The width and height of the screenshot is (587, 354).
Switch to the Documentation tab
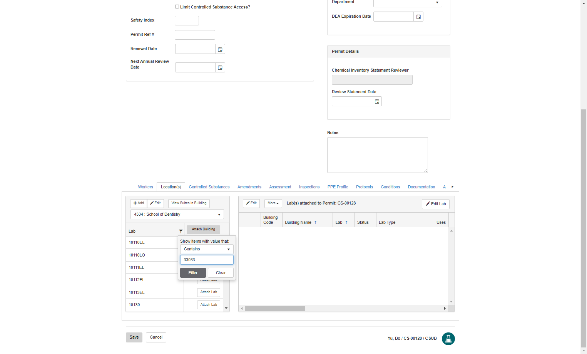(421, 187)
